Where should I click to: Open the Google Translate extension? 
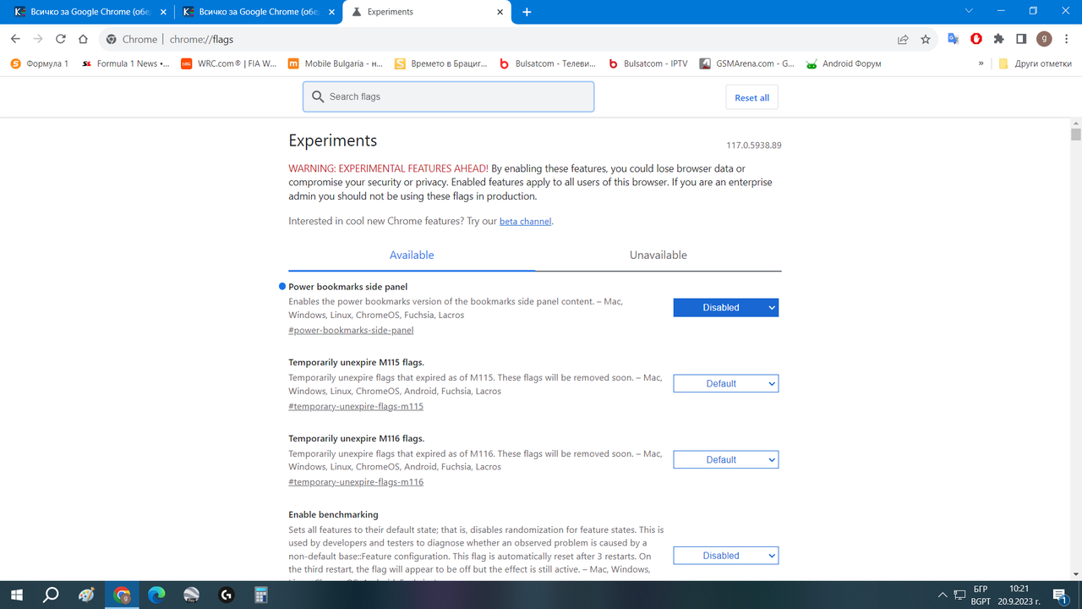[954, 39]
